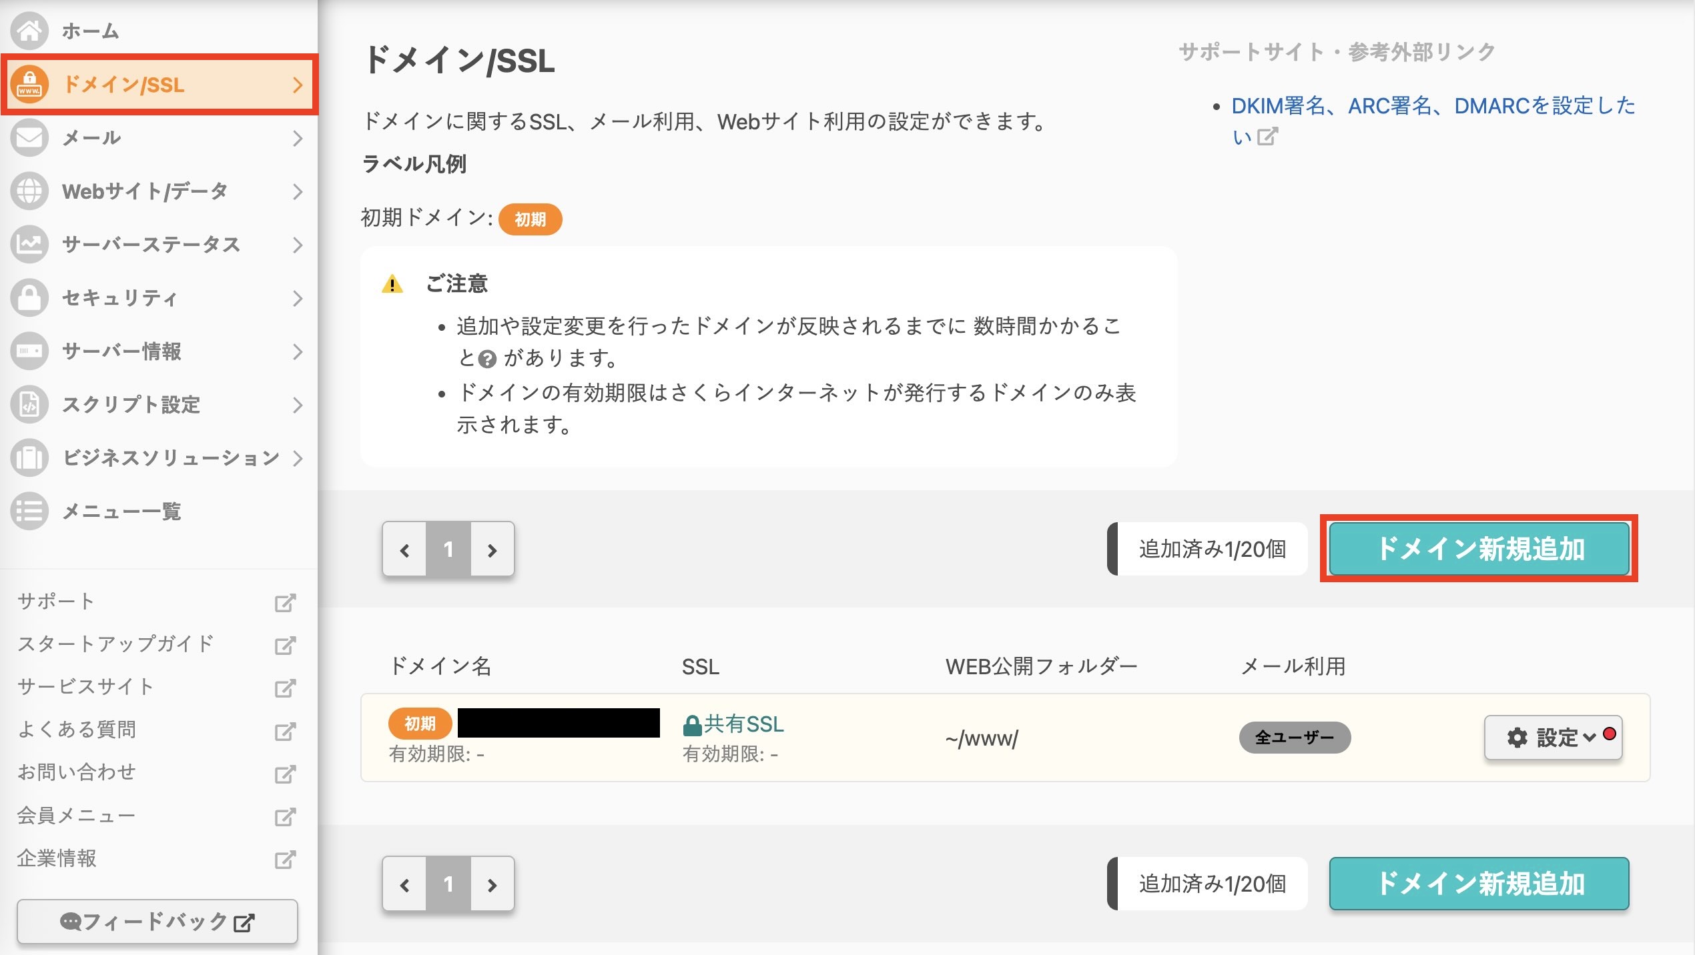Click external-link icon next to よくある質問
Viewport: 1695px width, 955px height.
(285, 732)
